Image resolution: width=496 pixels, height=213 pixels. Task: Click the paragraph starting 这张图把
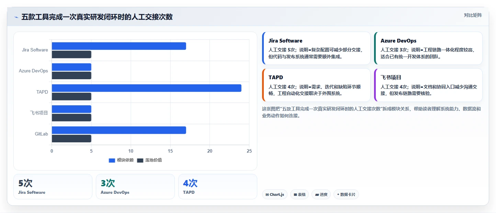pos(372,112)
